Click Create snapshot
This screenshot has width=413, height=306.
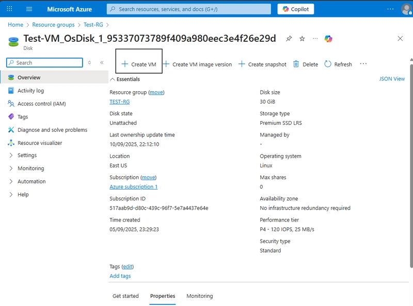pos(262,64)
